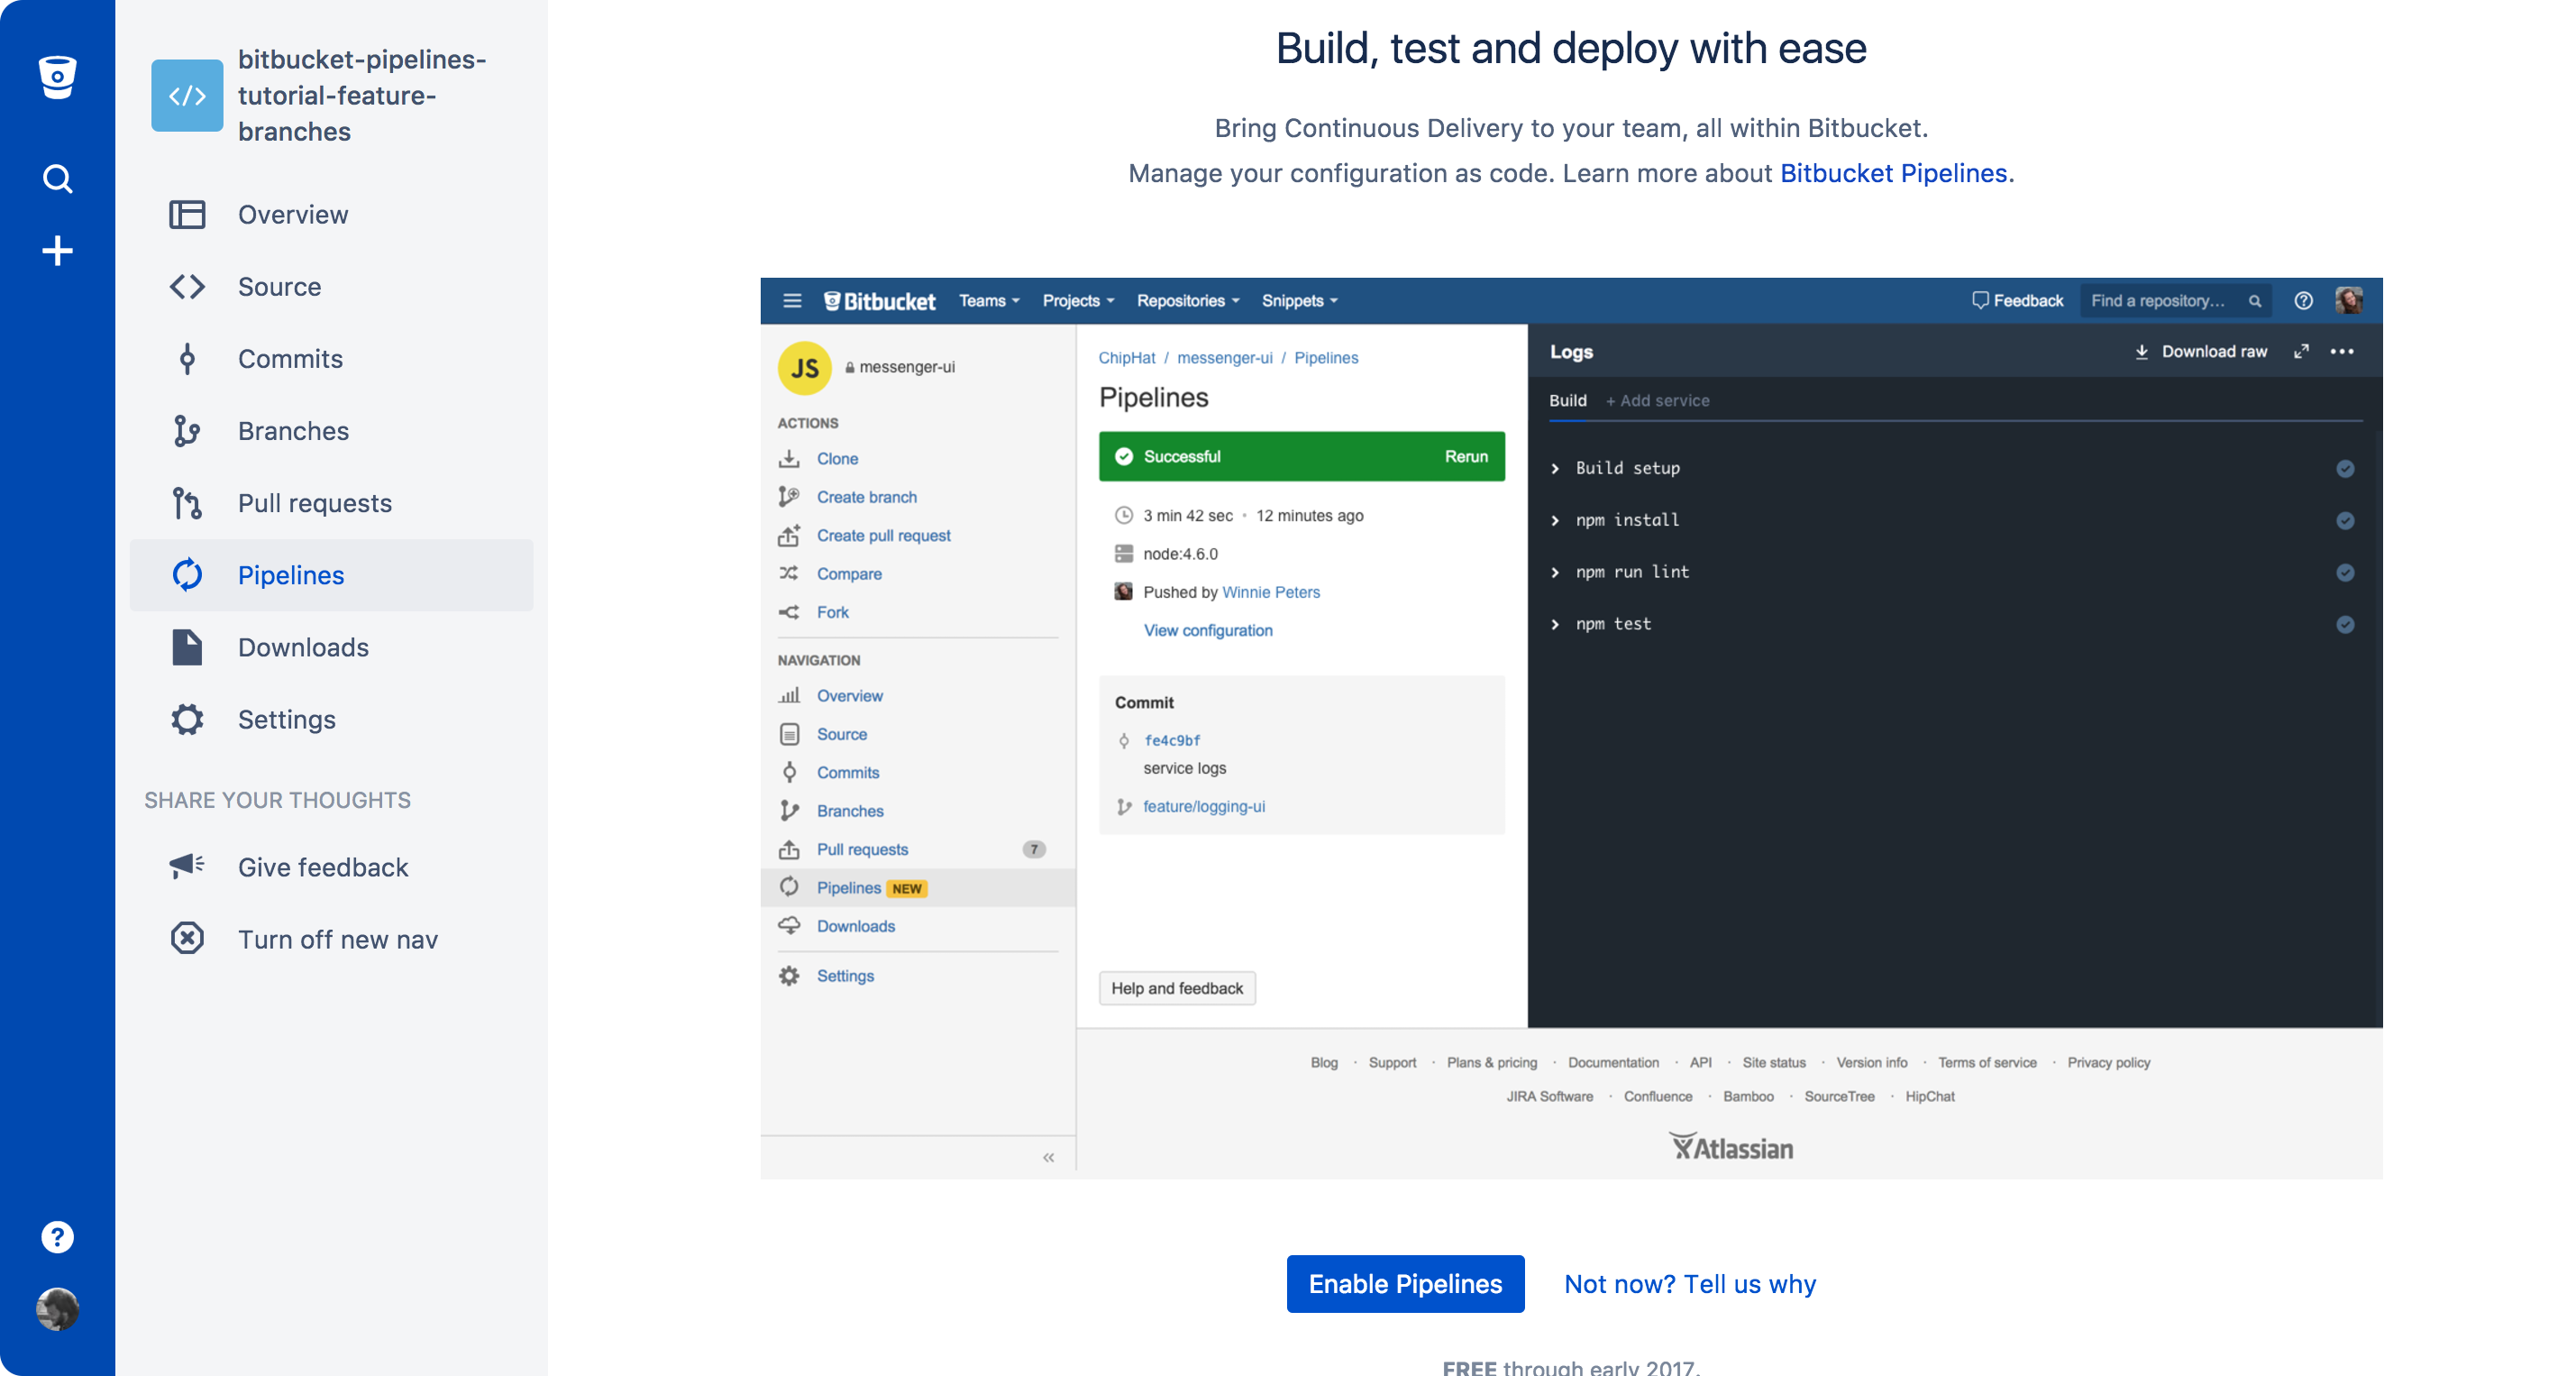Open the Repositories menu in the navbar
2576x1376 pixels.
(1187, 300)
